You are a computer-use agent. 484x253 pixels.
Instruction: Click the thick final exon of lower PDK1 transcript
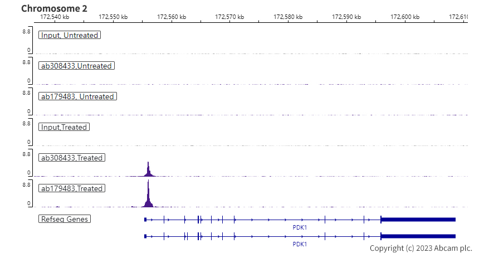[418, 236]
